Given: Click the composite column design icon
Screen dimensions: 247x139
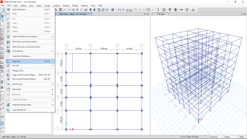Looking at the screenshot, I should point(176,10).
